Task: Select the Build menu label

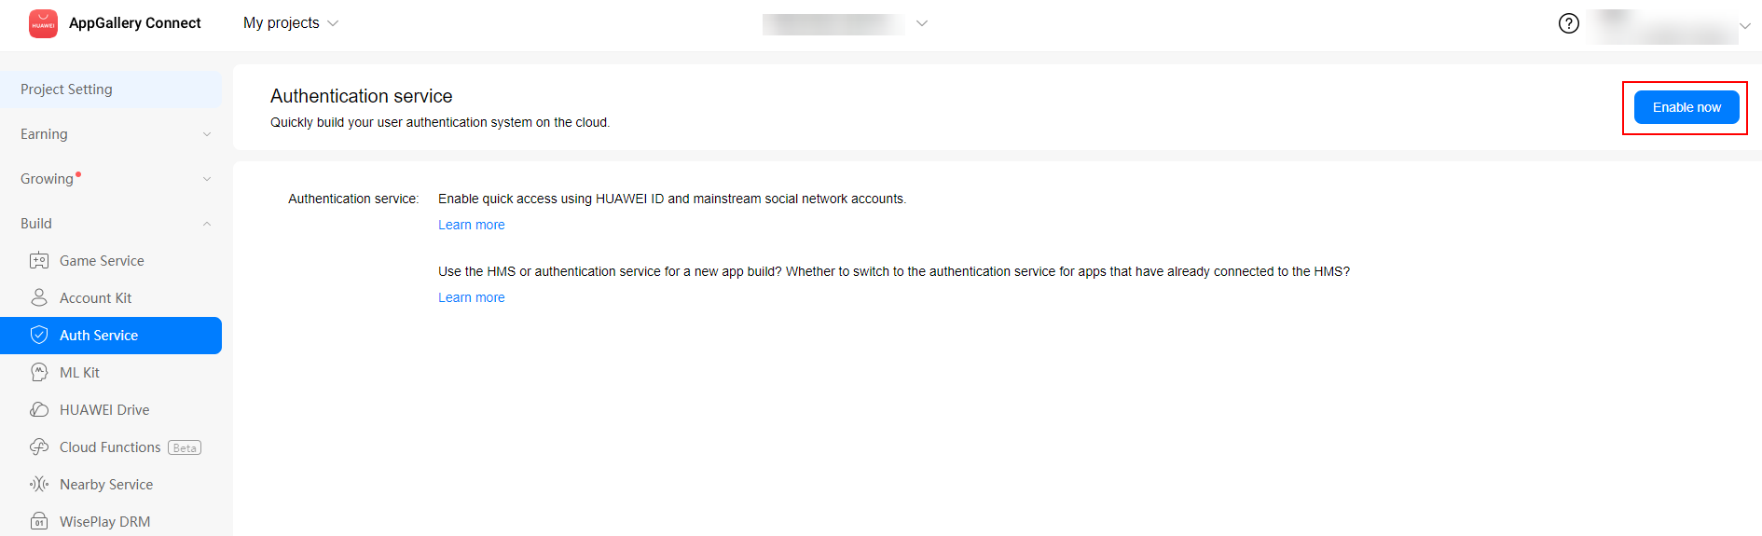Action: (x=36, y=224)
